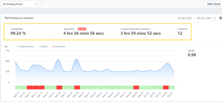The image size is (222, 102).
Task: Click the 500 y-axis label
Action: tap(7, 61)
